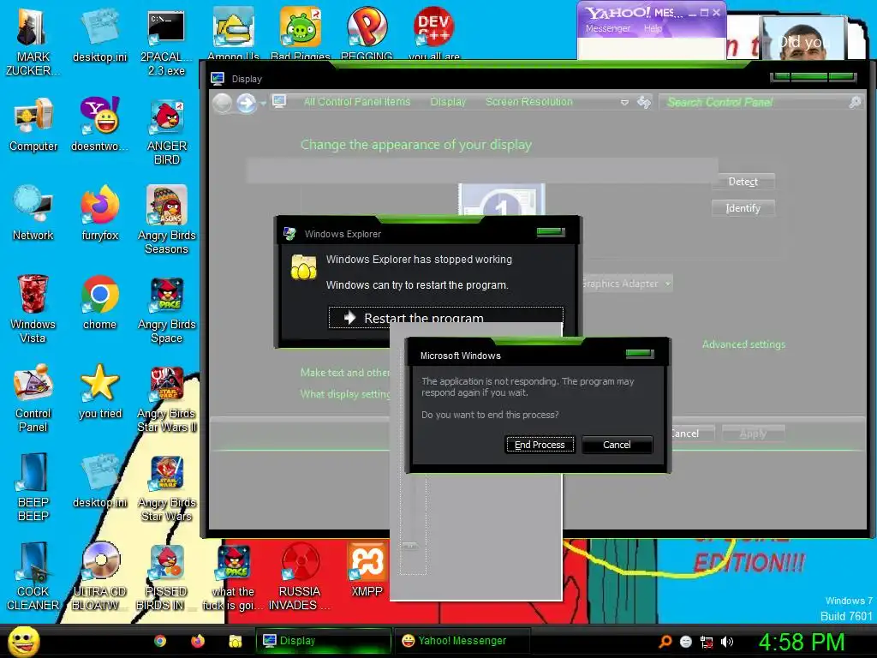The width and height of the screenshot is (877, 658).
Task: Open the Windows Vista recycle bin icon
Action: [x=33, y=308]
